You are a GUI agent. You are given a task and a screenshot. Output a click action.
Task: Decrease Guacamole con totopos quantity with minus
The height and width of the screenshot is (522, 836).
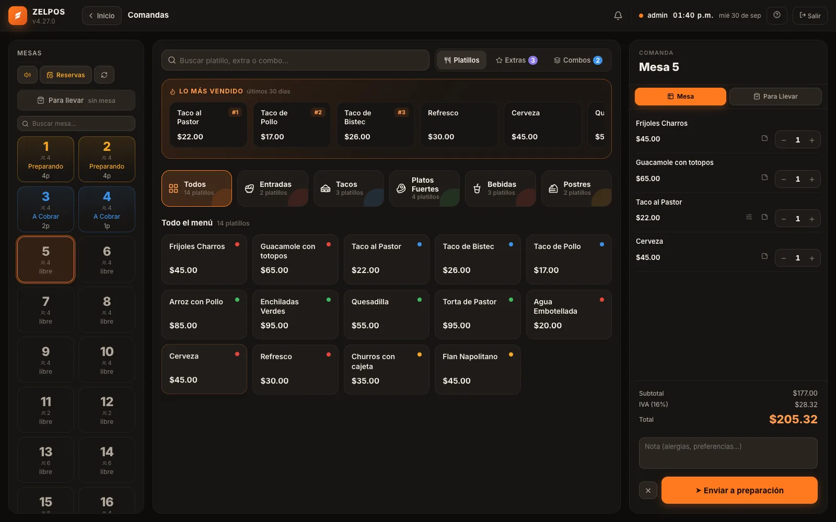784,179
